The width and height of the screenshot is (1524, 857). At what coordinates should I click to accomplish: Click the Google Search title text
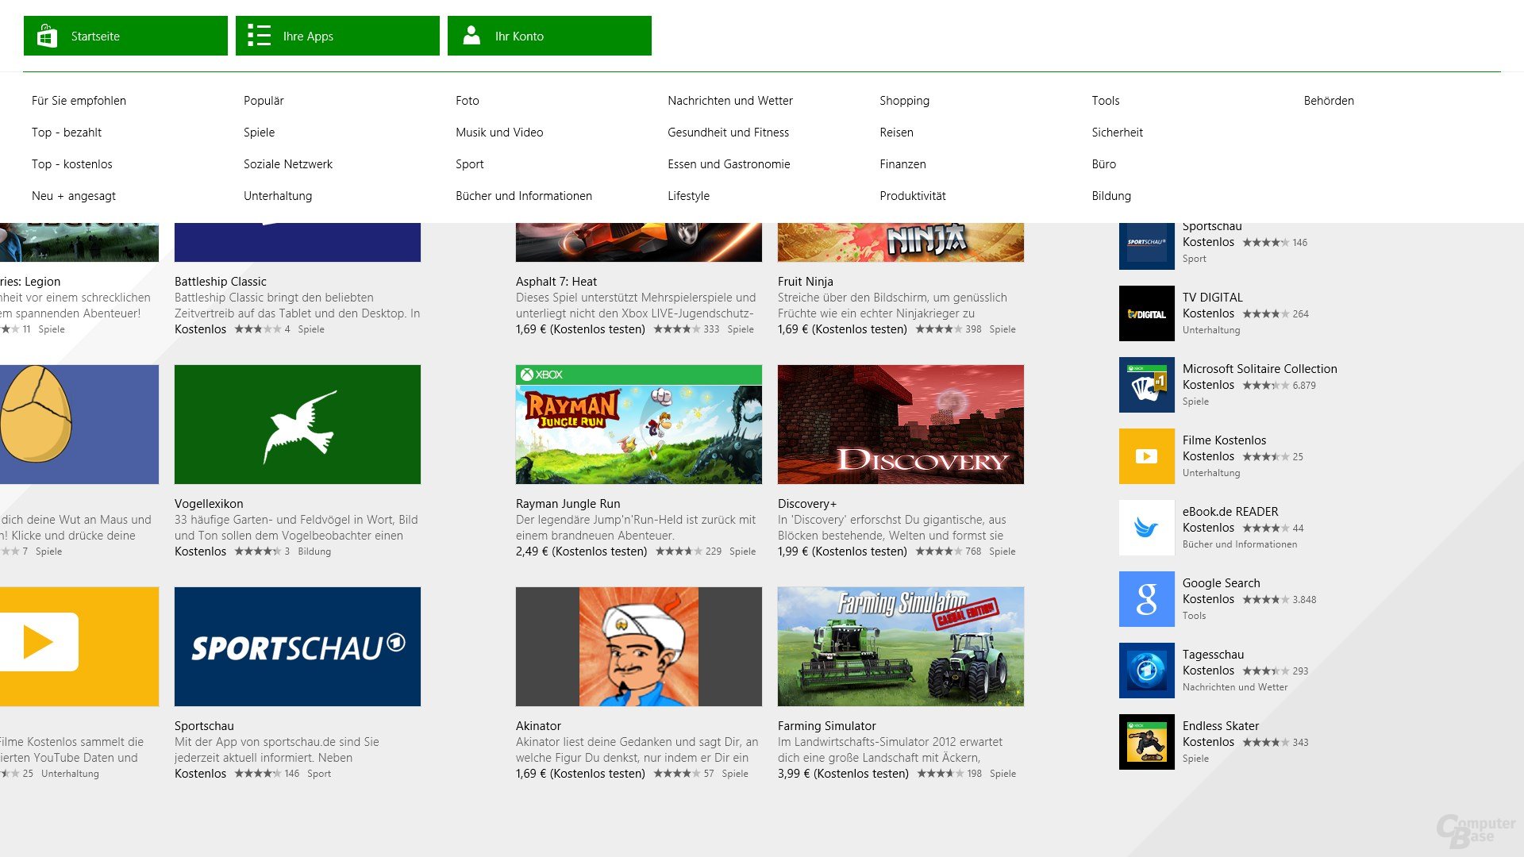[x=1222, y=583]
